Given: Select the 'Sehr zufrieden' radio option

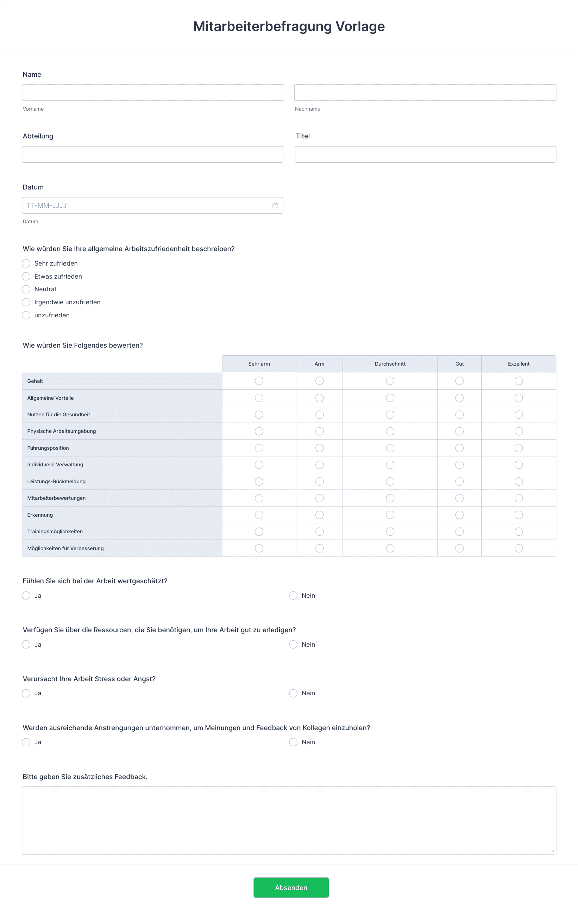Looking at the screenshot, I should (26, 263).
